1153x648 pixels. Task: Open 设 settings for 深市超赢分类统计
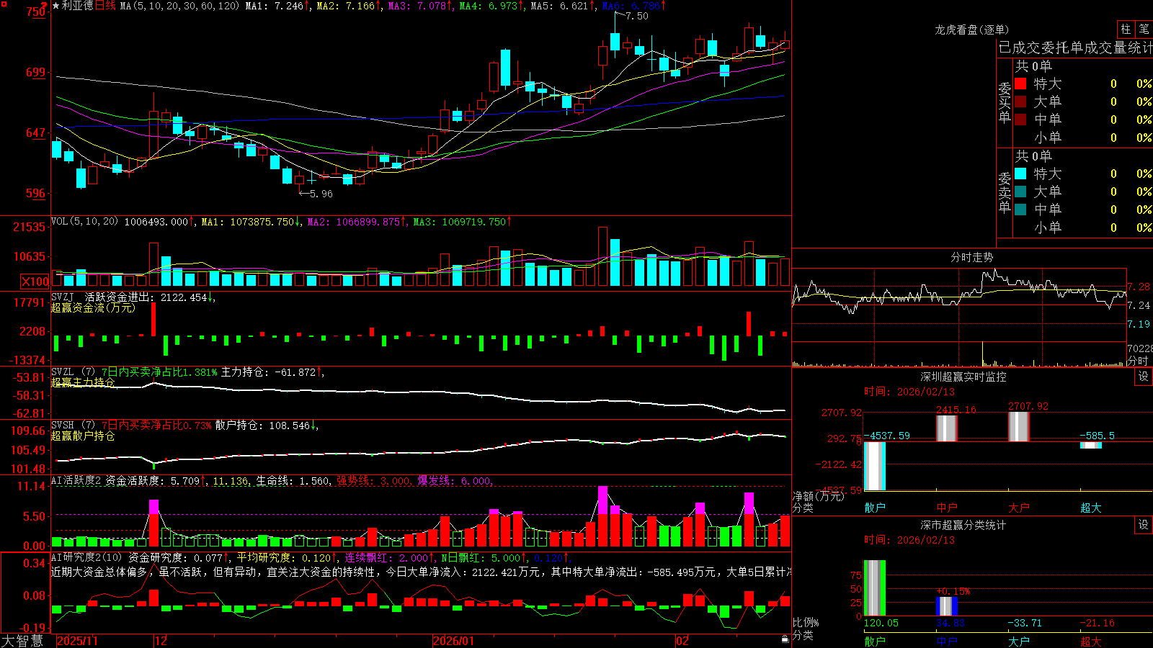pyautogui.click(x=1143, y=525)
